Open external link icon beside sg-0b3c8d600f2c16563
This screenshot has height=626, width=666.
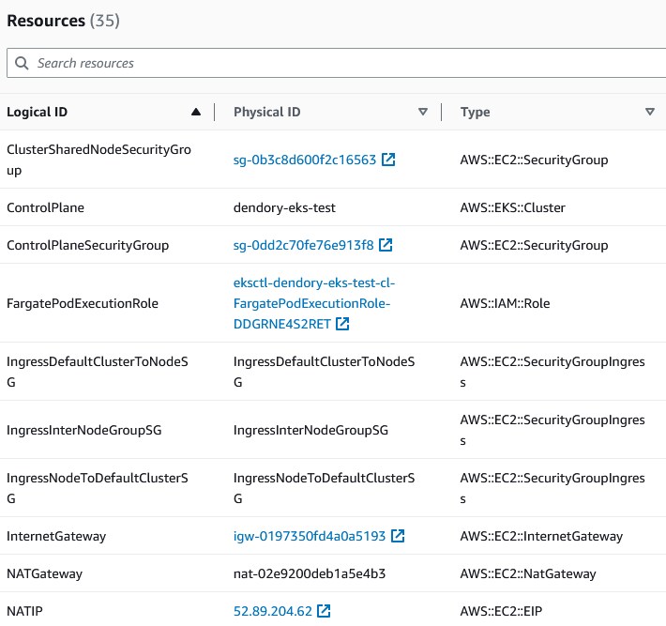tap(388, 160)
